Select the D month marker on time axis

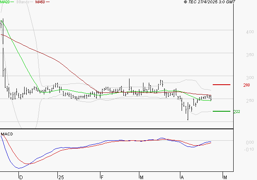pos(20,177)
